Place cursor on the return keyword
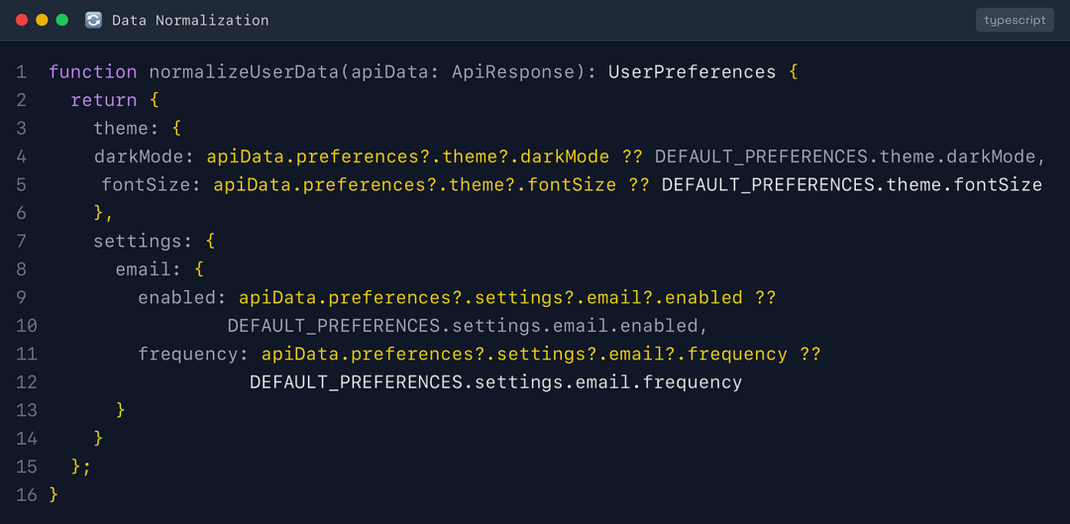The height and width of the screenshot is (524, 1070). click(104, 100)
